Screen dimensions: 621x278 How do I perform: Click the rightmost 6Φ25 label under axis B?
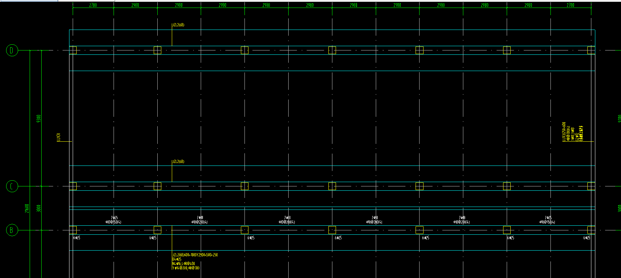point(587,238)
